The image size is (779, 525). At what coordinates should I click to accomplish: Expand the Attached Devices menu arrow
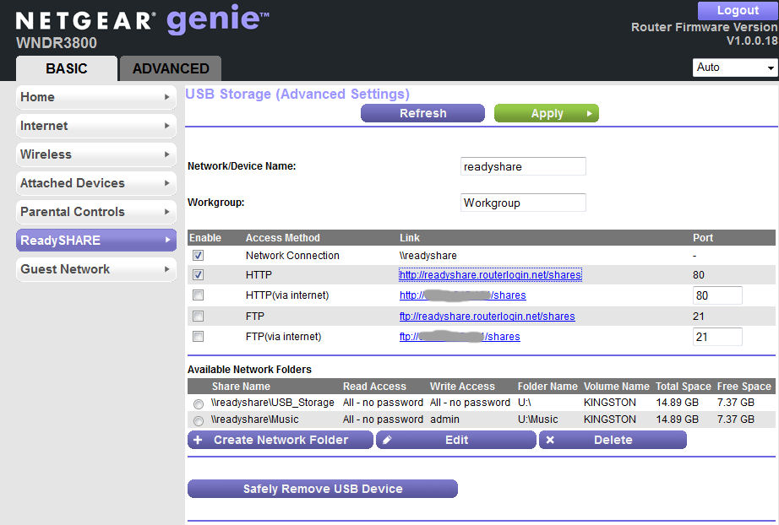pos(167,183)
